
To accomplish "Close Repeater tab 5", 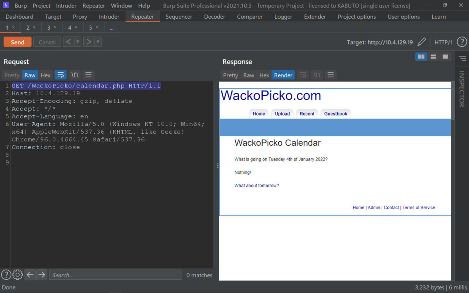I will (x=97, y=27).
